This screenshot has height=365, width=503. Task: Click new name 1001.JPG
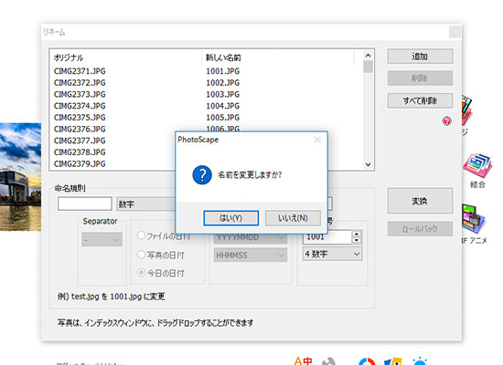tap(223, 71)
